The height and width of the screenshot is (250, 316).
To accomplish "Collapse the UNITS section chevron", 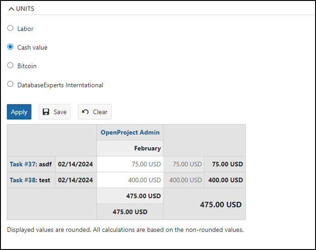I will click(x=11, y=9).
